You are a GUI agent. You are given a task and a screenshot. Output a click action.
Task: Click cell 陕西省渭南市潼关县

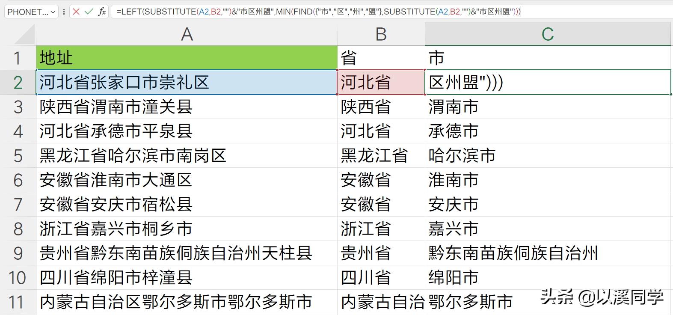[187, 107]
